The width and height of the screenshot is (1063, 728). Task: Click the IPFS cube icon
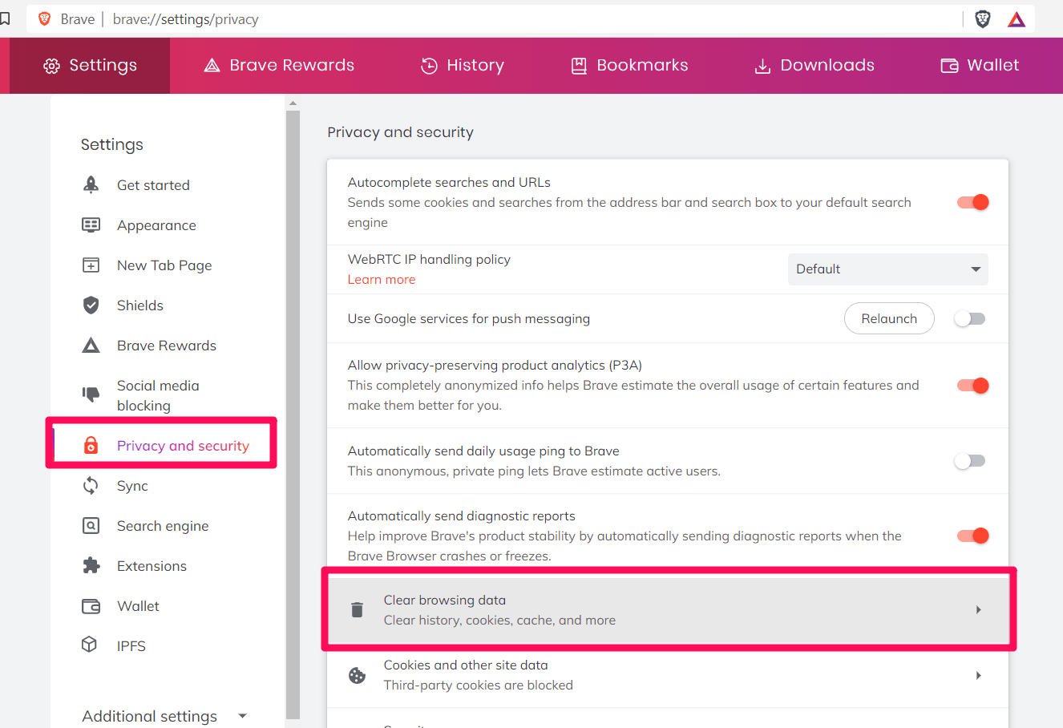click(90, 645)
